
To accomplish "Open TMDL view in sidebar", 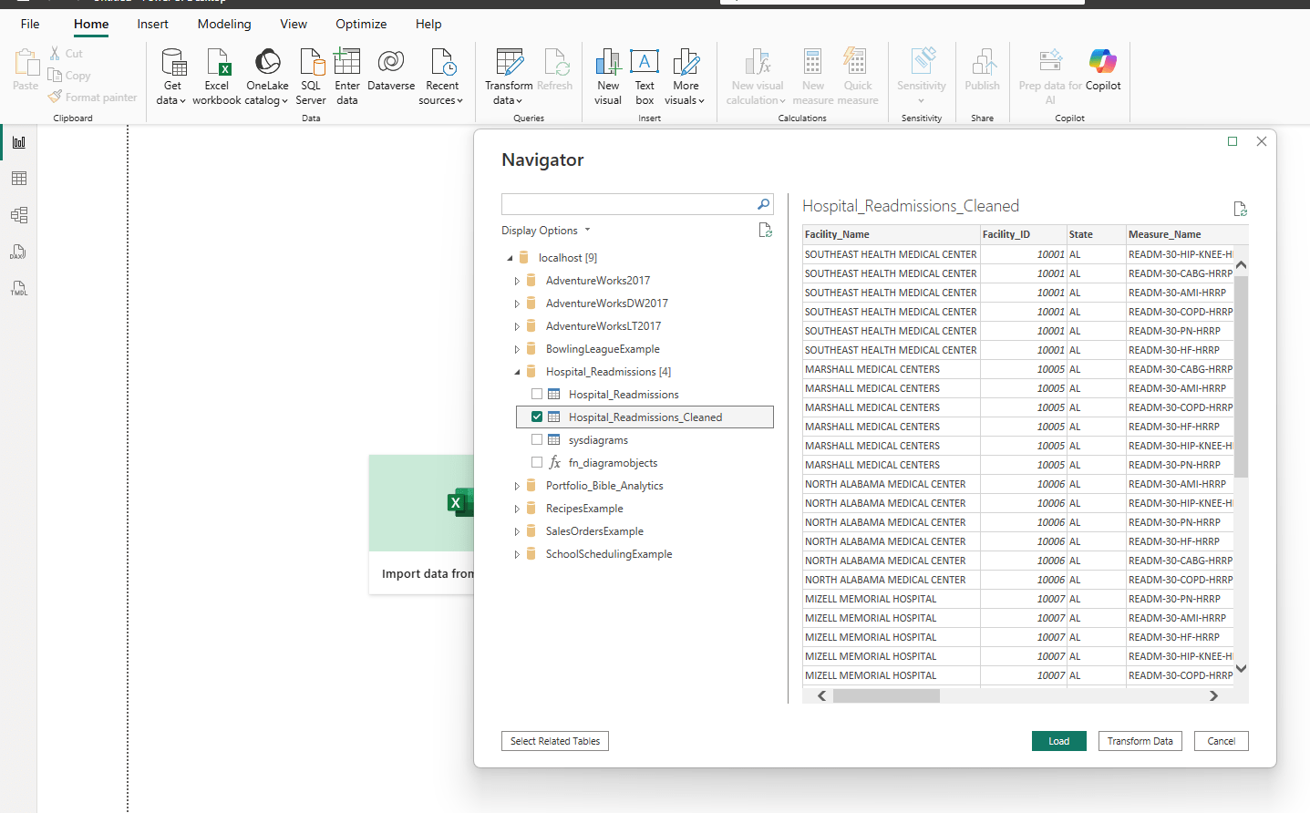I will point(19,288).
